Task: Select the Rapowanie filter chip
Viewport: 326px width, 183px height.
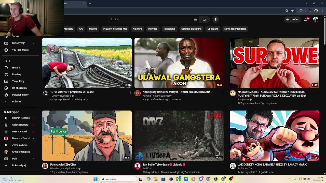Action: pyautogui.click(x=169, y=29)
